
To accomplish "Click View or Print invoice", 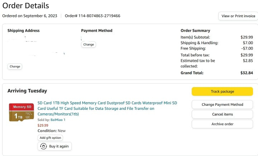I will tap(238, 16).
